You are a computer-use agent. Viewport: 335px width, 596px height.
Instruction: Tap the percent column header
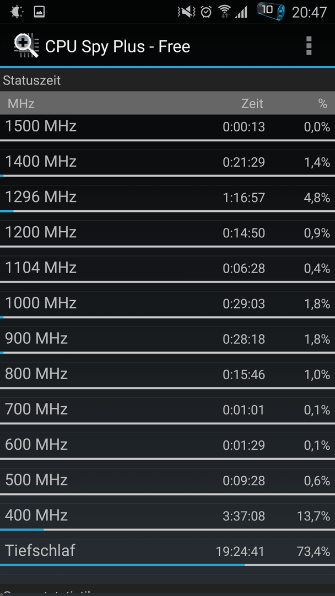323,103
